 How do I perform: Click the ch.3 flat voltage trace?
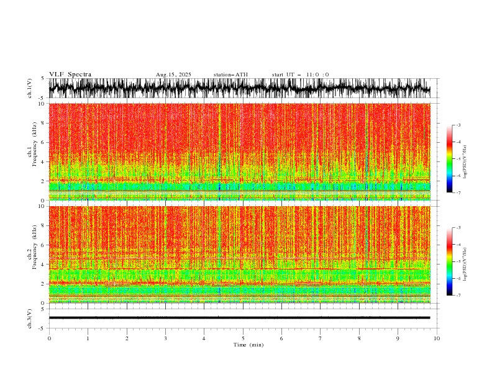pos(239,318)
